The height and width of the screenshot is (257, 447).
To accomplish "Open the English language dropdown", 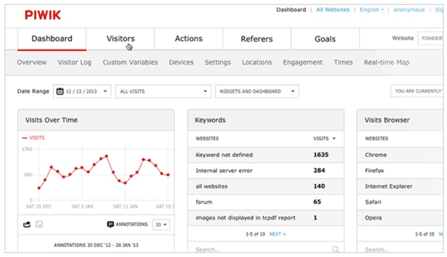I will [371, 10].
